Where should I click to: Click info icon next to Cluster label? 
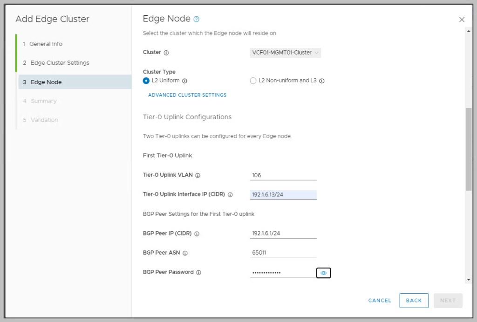click(166, 53)
